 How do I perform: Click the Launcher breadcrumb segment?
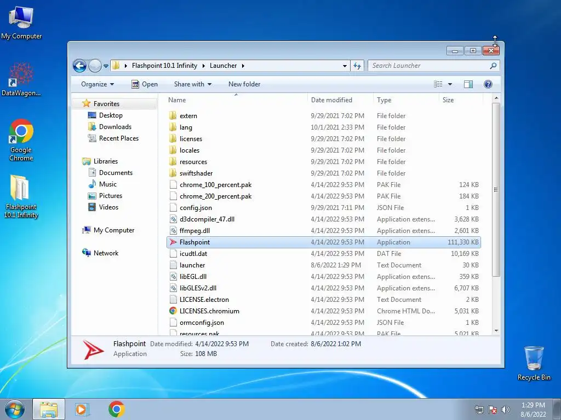point(224,66)
